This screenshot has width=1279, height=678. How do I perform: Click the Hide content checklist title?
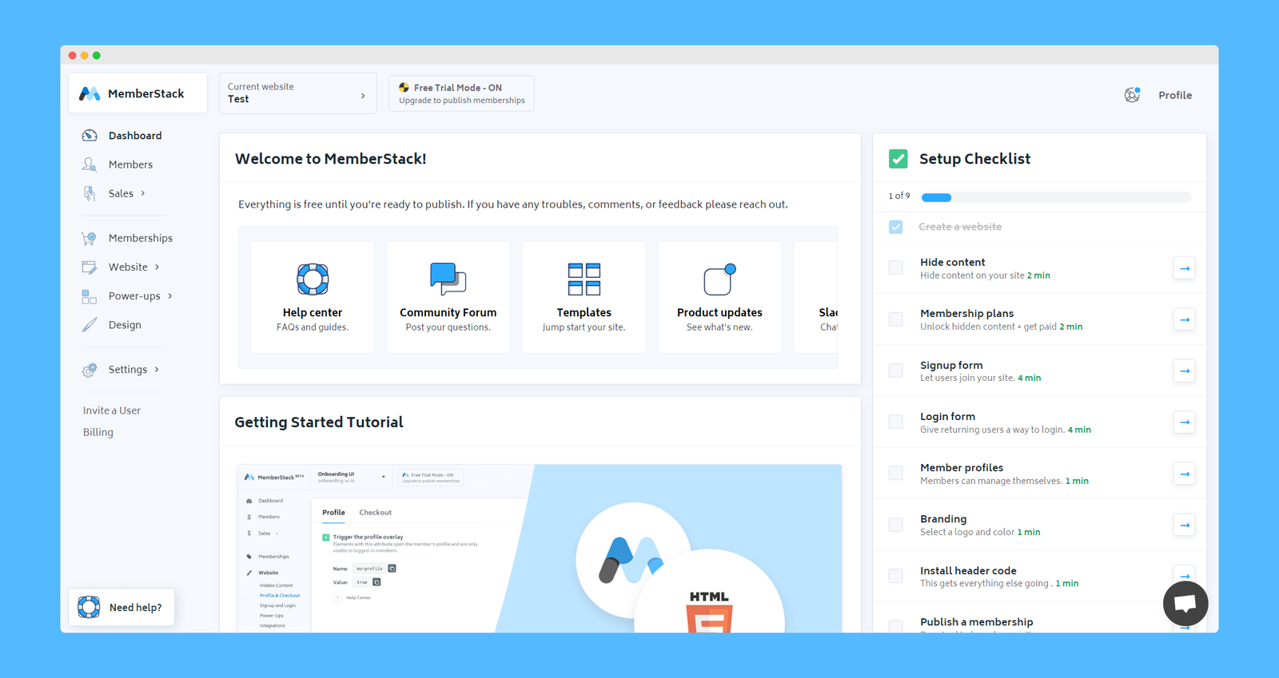(952, 262)
